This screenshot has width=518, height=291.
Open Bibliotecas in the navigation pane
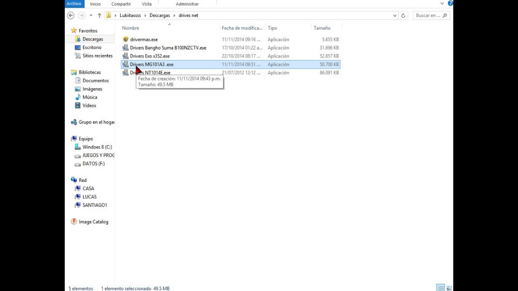click(89, 72)
